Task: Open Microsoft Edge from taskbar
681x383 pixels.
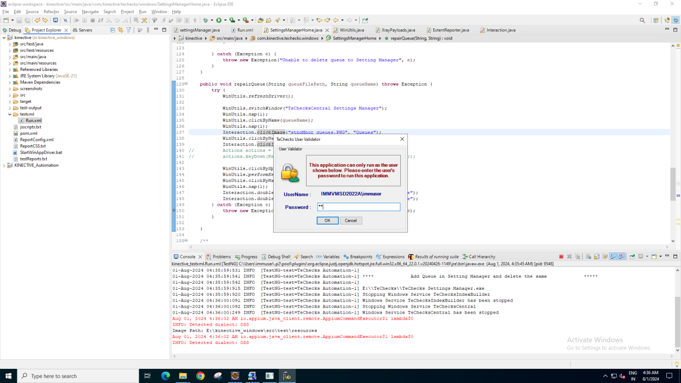Action: click(166, 376)
